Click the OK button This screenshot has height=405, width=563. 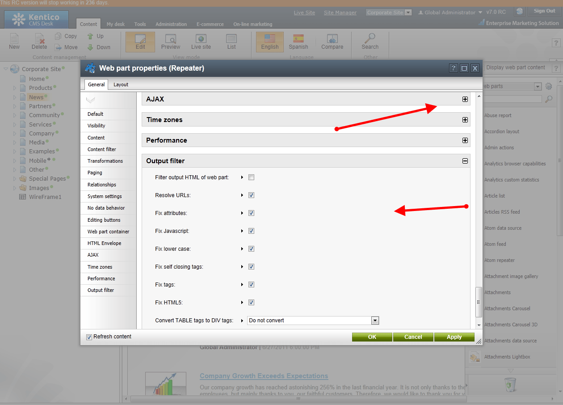(x=372, y=337)
